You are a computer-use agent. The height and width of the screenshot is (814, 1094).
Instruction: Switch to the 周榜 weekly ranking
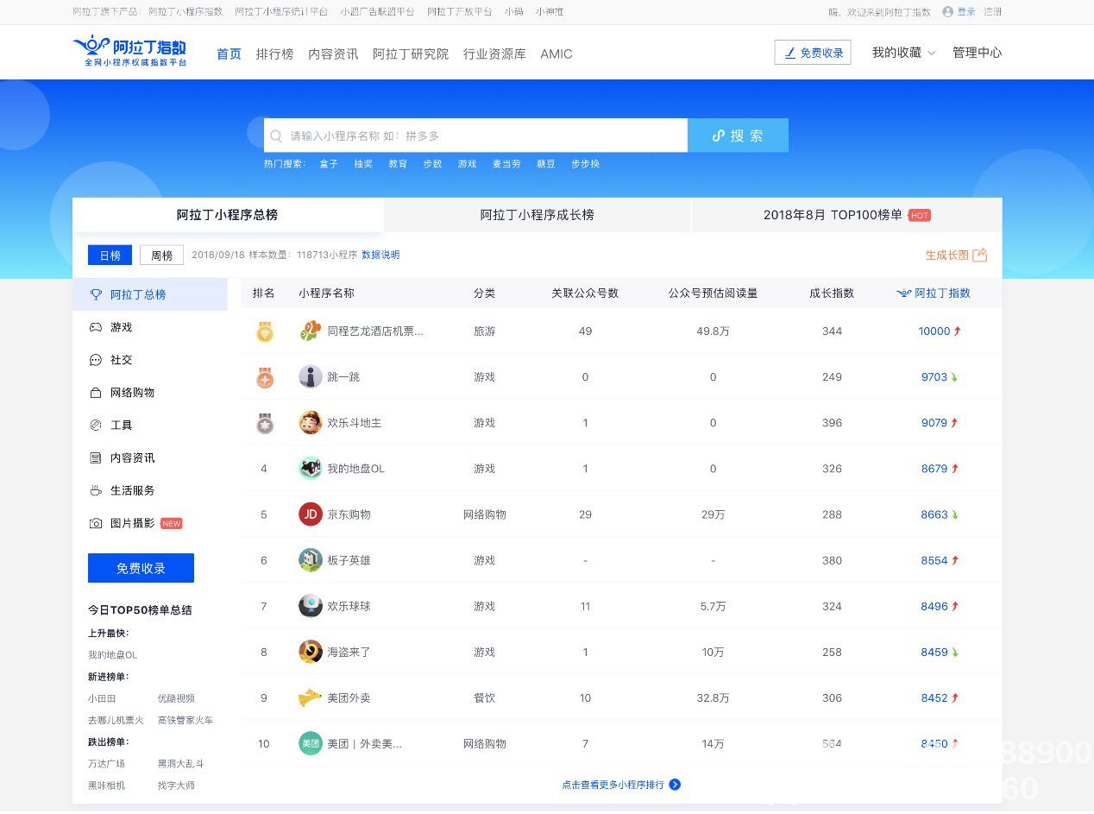[161, 255]
